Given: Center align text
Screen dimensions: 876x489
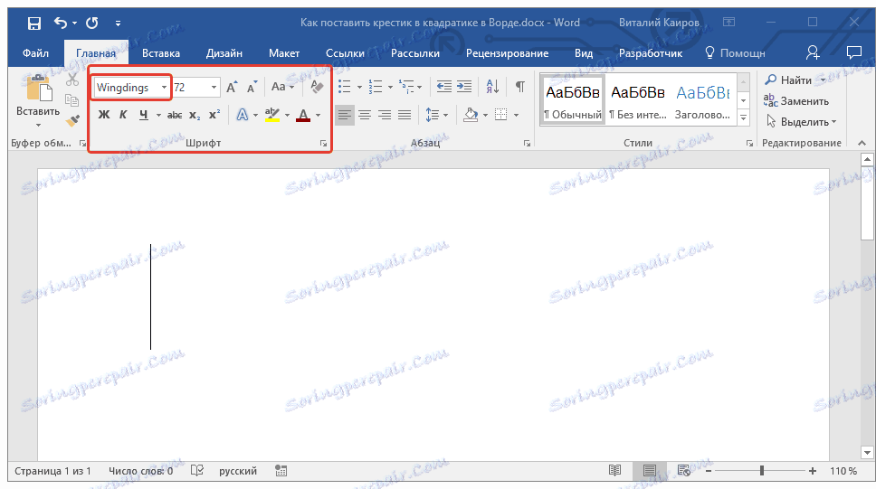Looking at the screenshot, I should coord(365,115).
